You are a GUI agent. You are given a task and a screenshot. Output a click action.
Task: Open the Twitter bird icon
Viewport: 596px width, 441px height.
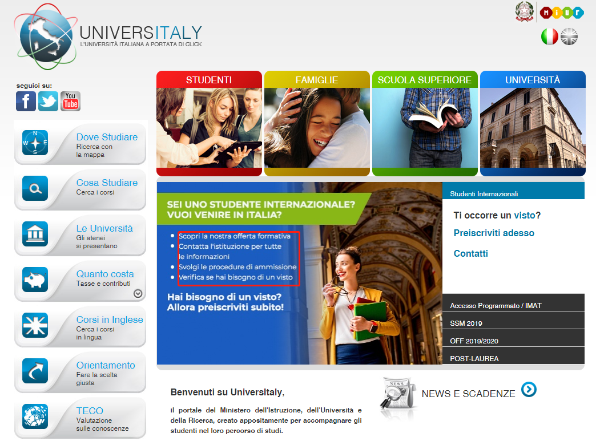(x=48, y=101)
